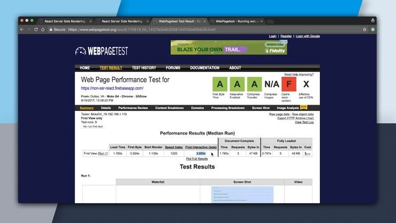Click the Keep-alive Enabled grade A
396x223 pixels.
[237, 84]
